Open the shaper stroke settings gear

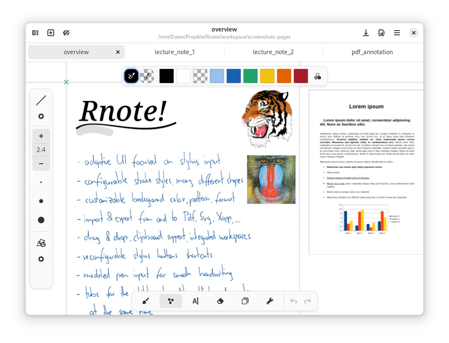pos(41,116)
